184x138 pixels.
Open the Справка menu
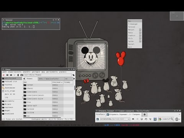[62, 72]
